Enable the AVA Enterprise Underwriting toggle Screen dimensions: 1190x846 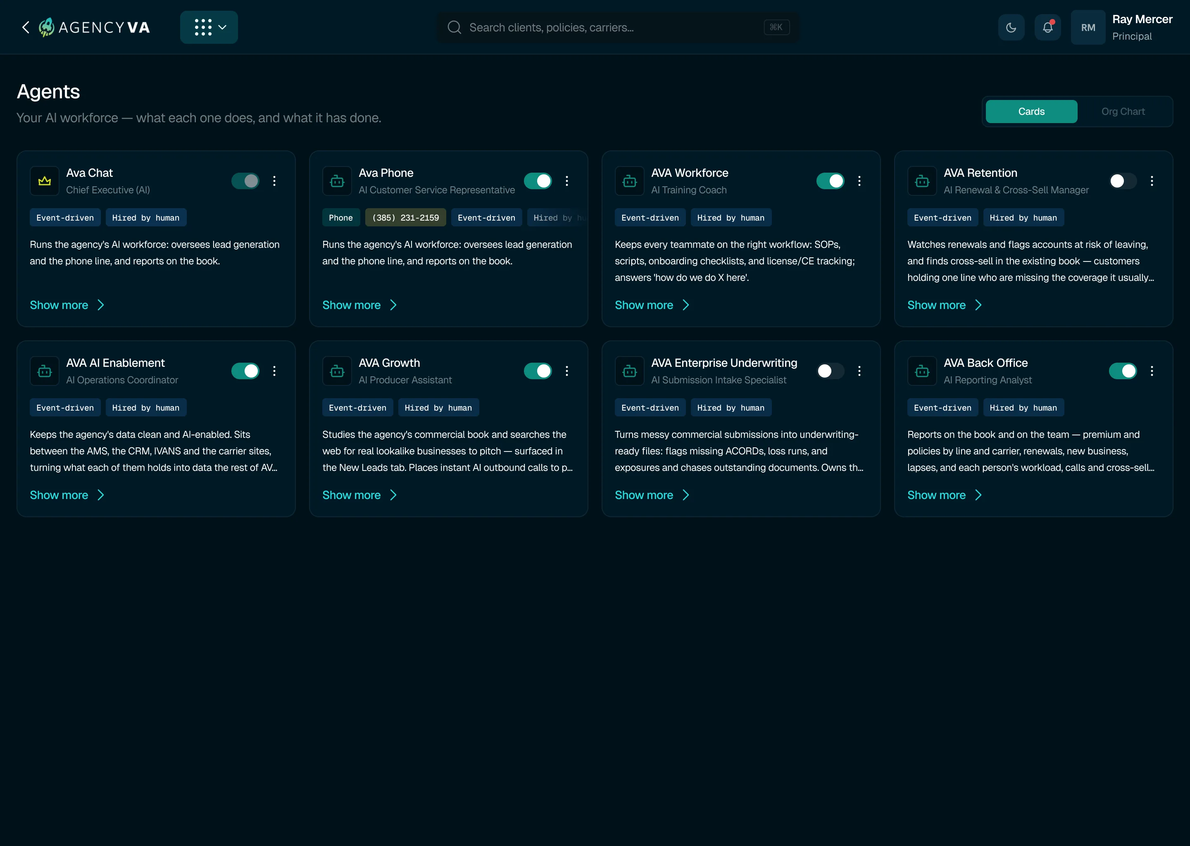[830, 371]
